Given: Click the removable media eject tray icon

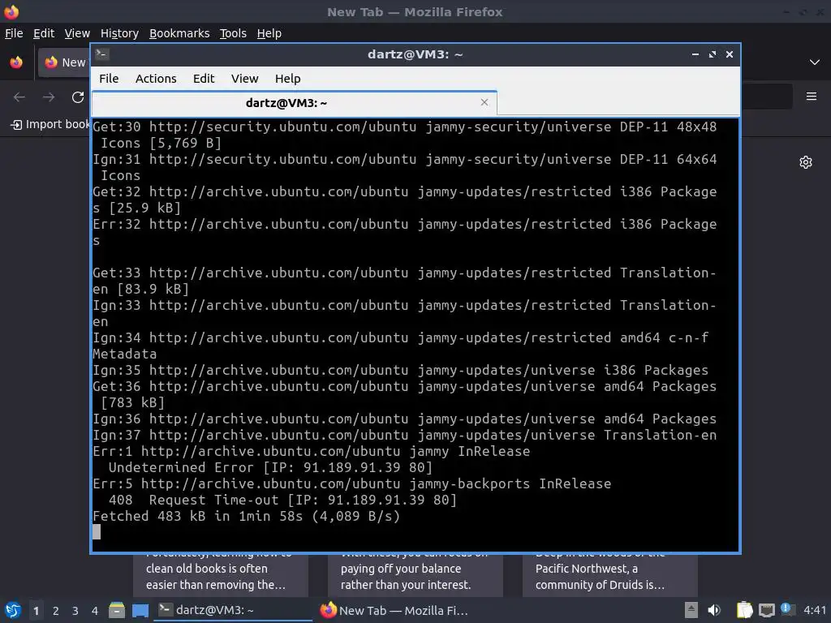Looking at the screenshot, I should pos(691,610).
